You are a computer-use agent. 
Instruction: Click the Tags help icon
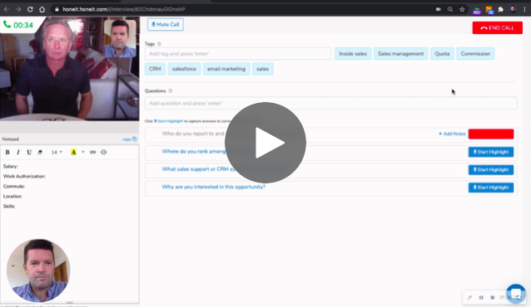coord(159,44)
